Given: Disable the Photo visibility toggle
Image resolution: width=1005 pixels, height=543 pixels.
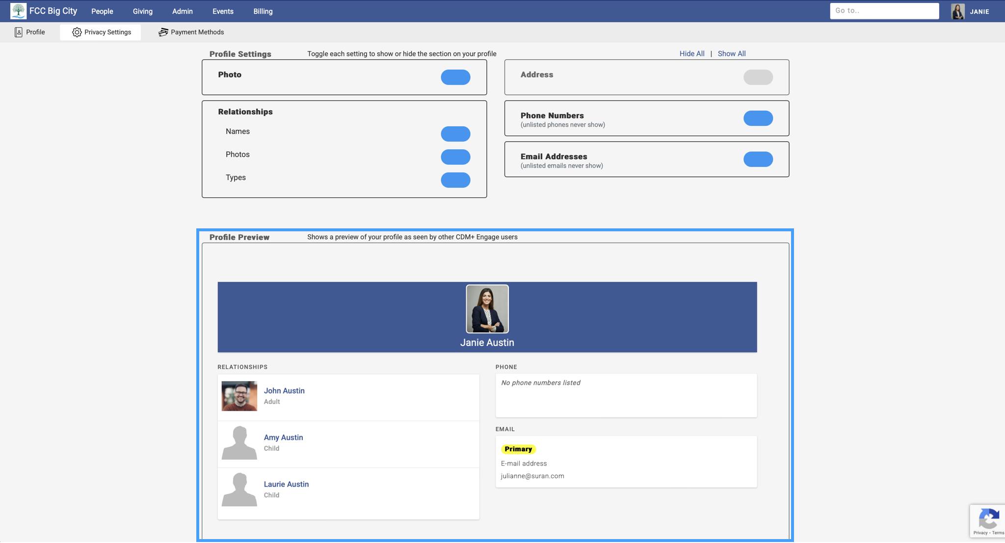Looking at the screenshot, I should click(x=455, y=77).
